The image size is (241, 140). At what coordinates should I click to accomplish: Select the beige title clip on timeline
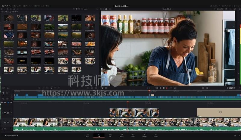tap(219, 113)
